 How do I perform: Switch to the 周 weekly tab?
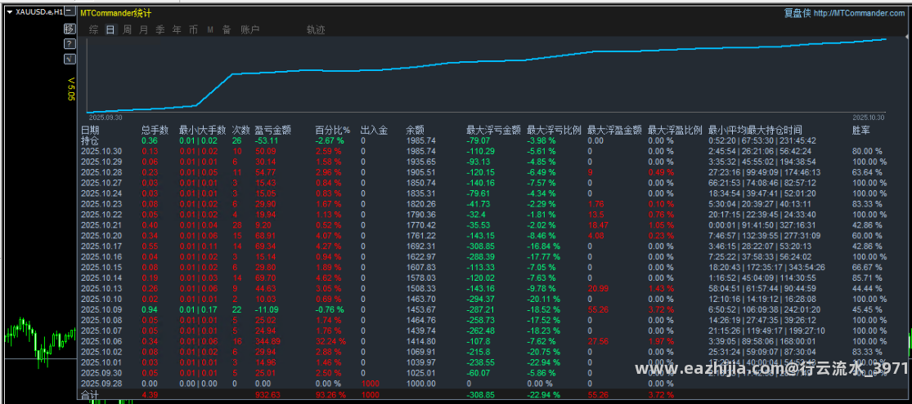point(127,30)
